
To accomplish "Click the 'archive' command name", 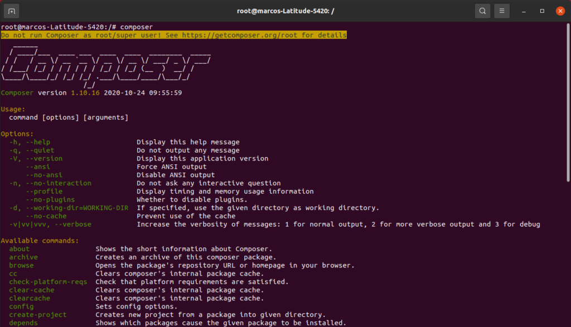I will [x=23, y=257].
